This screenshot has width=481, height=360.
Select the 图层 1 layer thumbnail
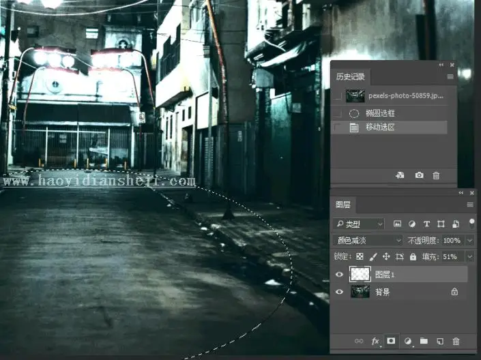coord(360,274)
